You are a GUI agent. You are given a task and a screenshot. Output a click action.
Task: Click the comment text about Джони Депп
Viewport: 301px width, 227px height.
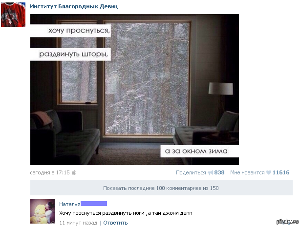tap(126, 213)
